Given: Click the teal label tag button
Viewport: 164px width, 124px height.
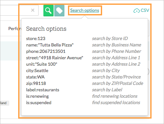Looking at the screenshot, I should point(59,11).
